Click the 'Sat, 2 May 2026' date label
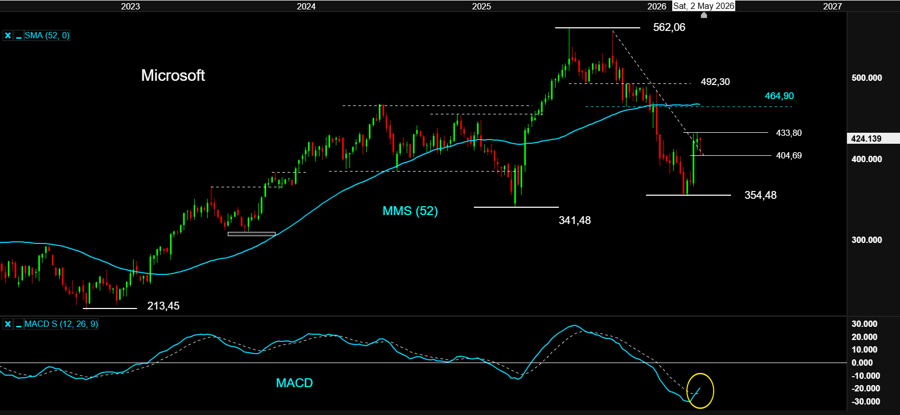 tap(703, 6)
